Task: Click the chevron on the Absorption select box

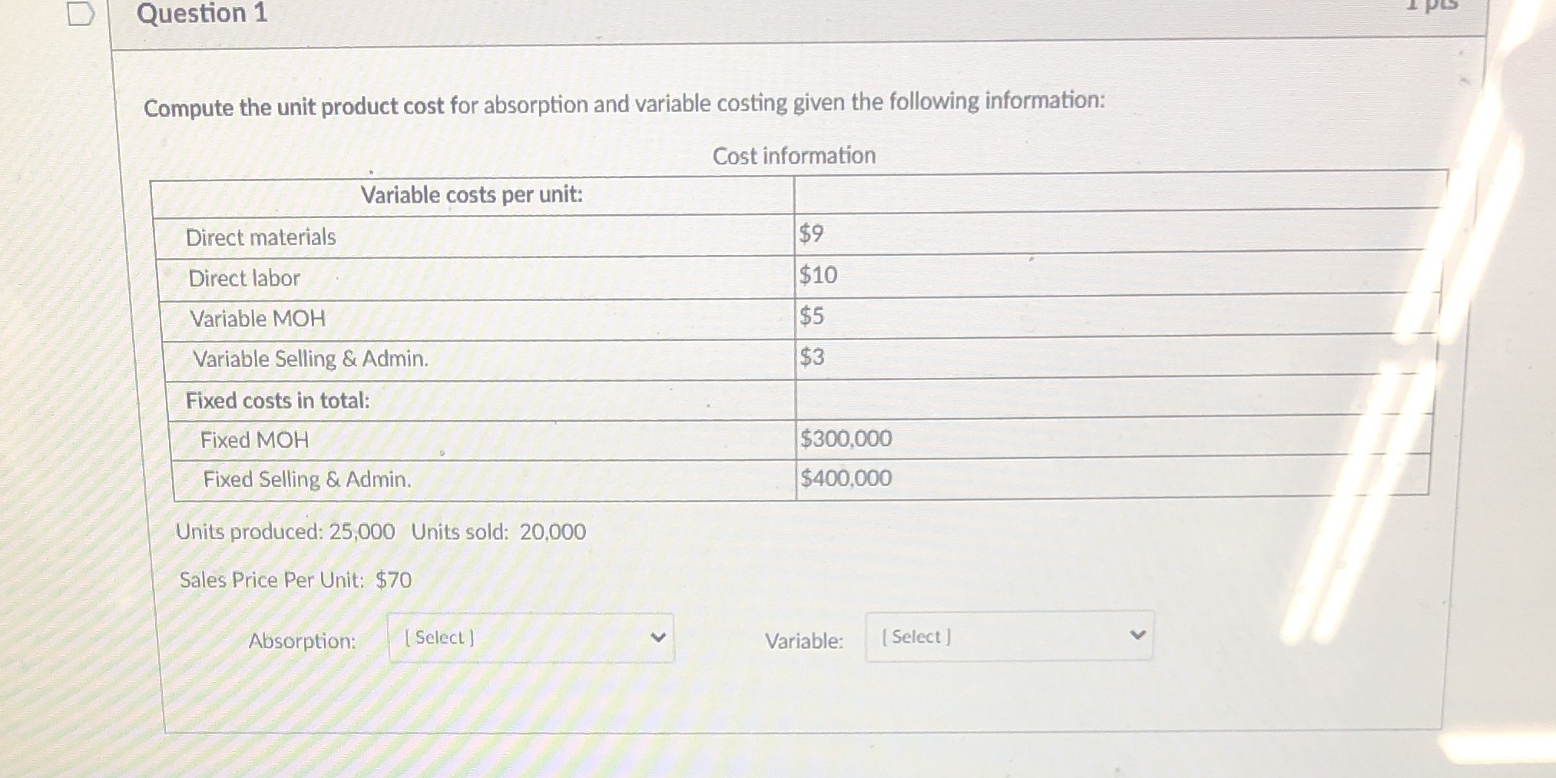Action: coord(659,637)
